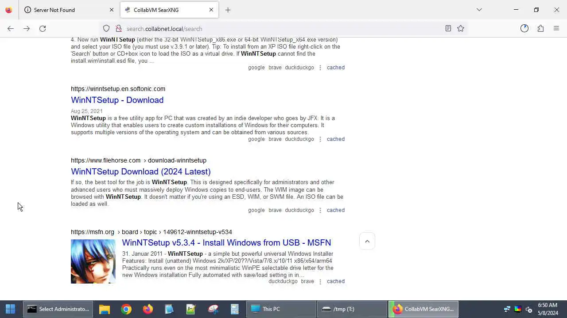
Task: Switch to Select Administrator command prompt window
Action: coord(58,309)
